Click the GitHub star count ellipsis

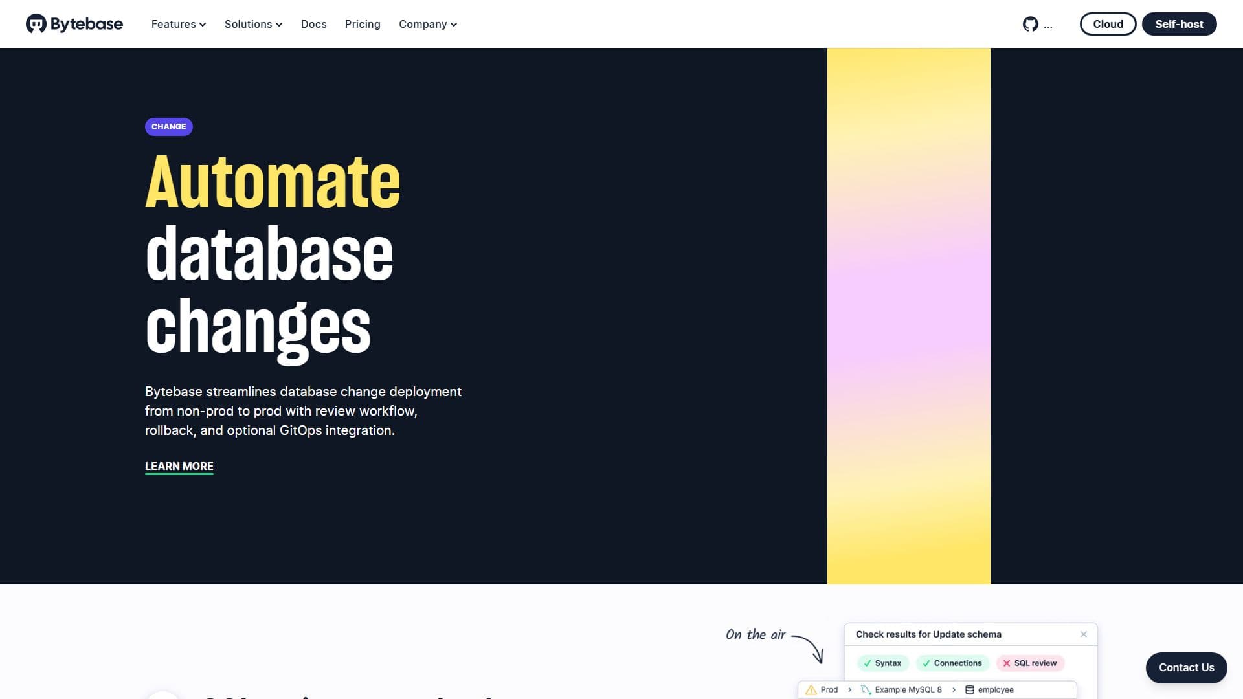[x=1048, y=25]
